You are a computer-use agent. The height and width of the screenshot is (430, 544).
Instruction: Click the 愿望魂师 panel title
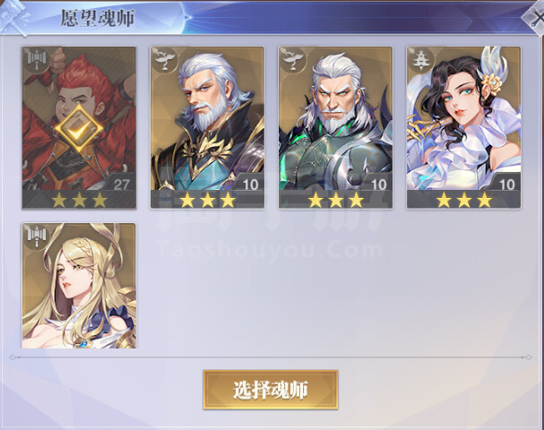click(98, 18)
